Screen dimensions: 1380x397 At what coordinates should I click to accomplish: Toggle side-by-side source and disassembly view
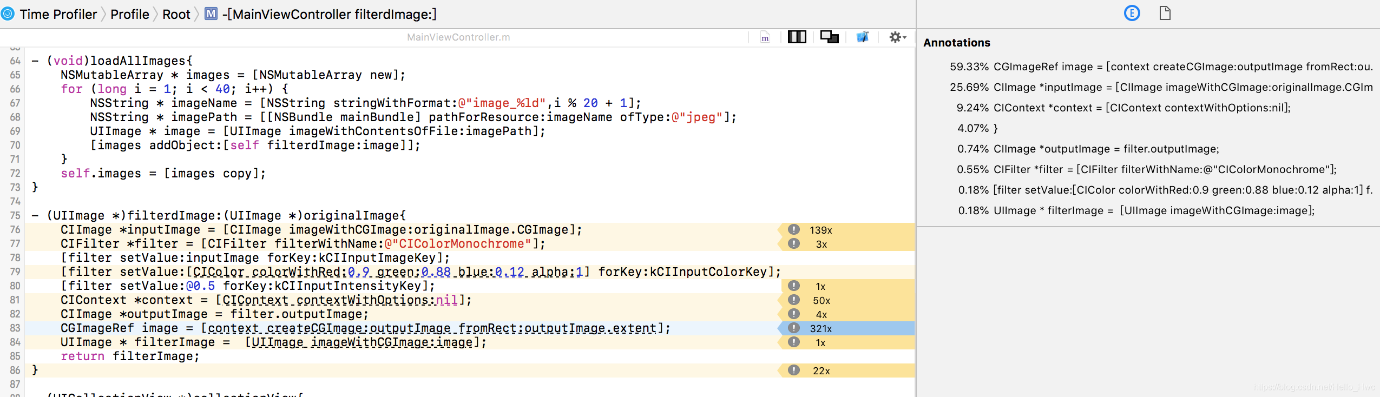click(797, 37)
